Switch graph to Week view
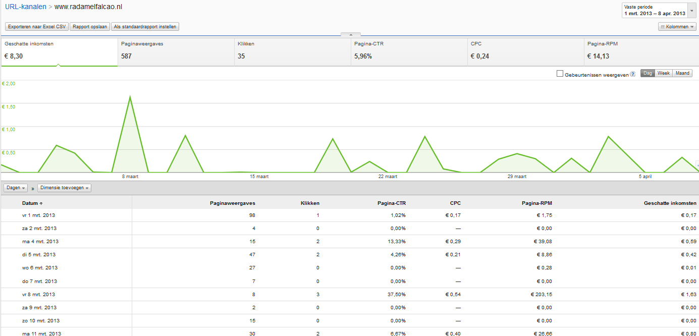Image resolution: width=699 pixels, height=336 pixels. [x=664, y=73]
